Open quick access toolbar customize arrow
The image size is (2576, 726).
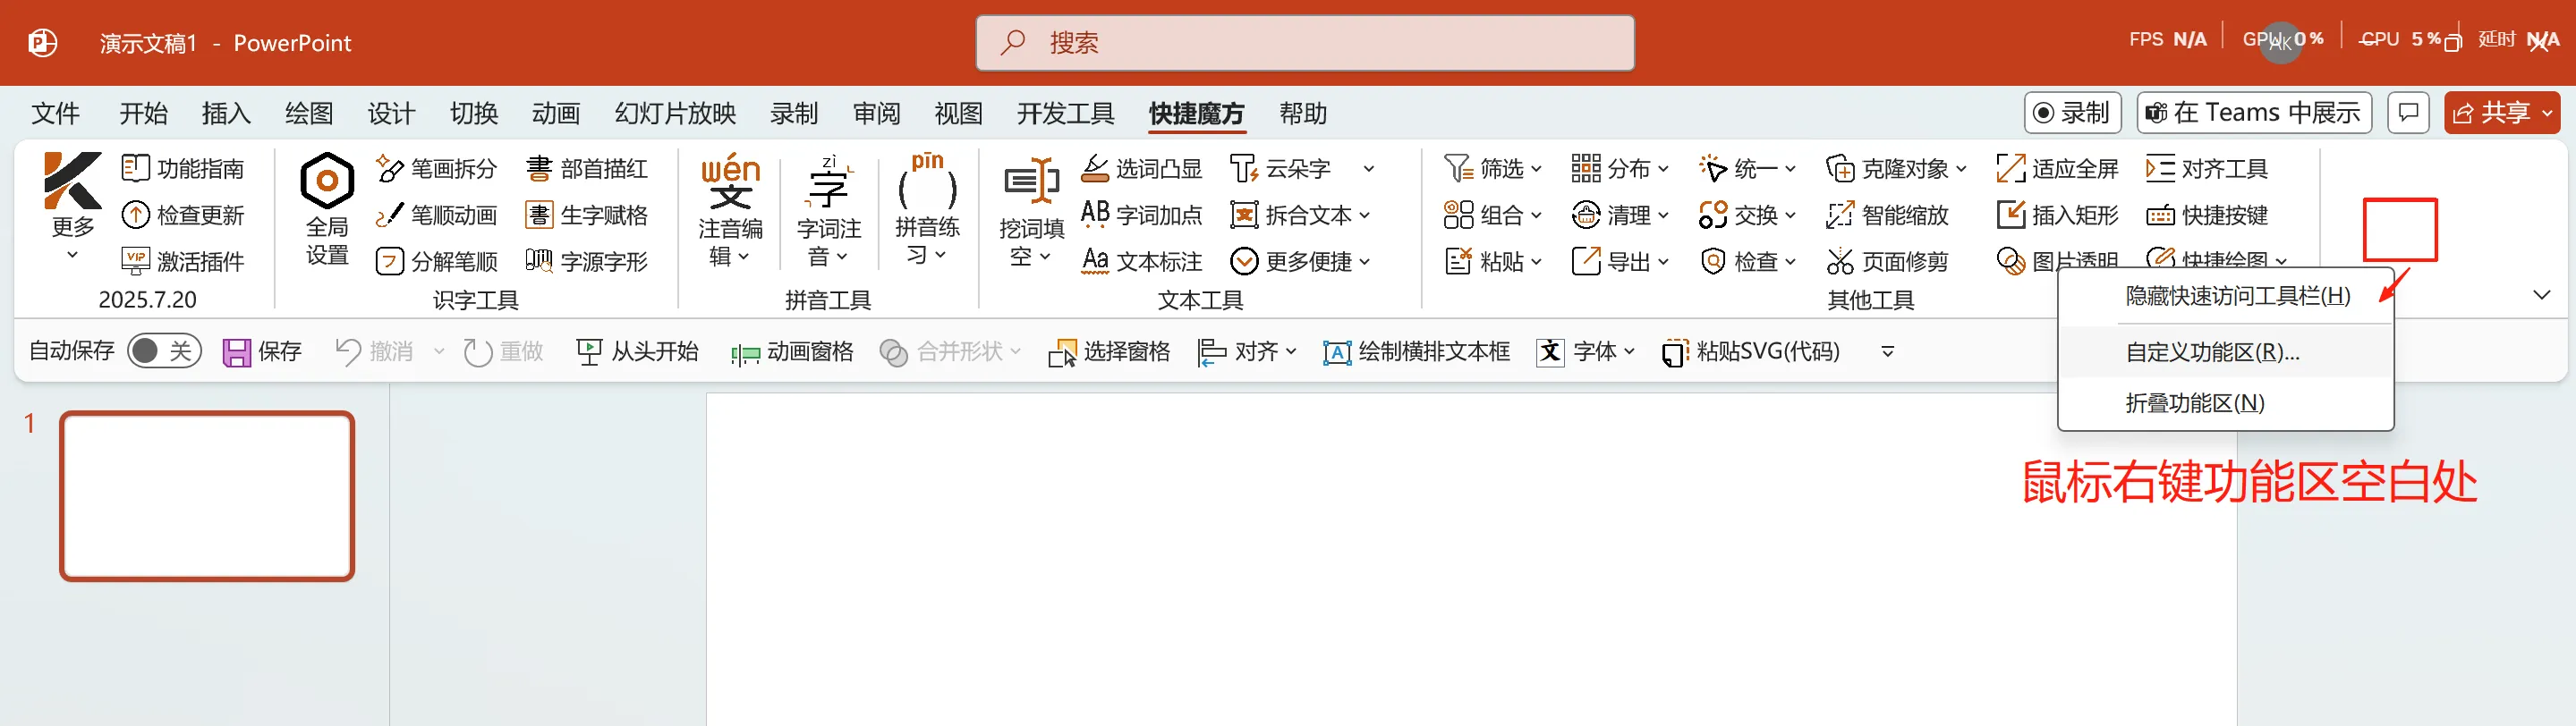click(1888, 351)
